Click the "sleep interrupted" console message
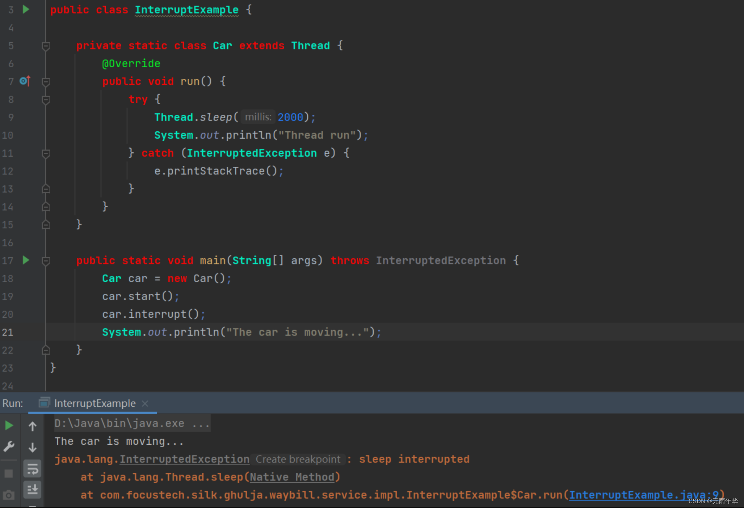This screenshot has width=744, height=508. (x=414, y=459)
